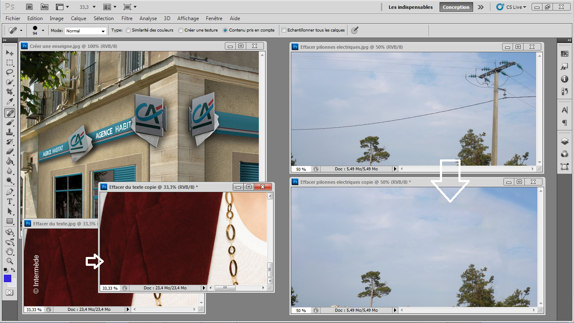Viewport: 574px width, 323px height.
Task: Launch Adobe Bridge with the Br icon
Action: 29,7
